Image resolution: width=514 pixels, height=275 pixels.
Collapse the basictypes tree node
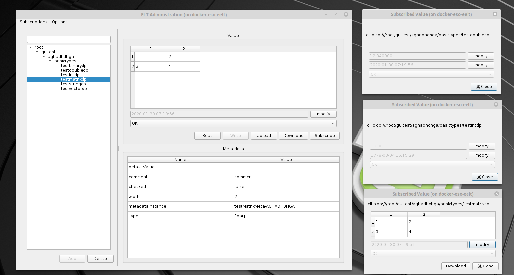[50, 61]
